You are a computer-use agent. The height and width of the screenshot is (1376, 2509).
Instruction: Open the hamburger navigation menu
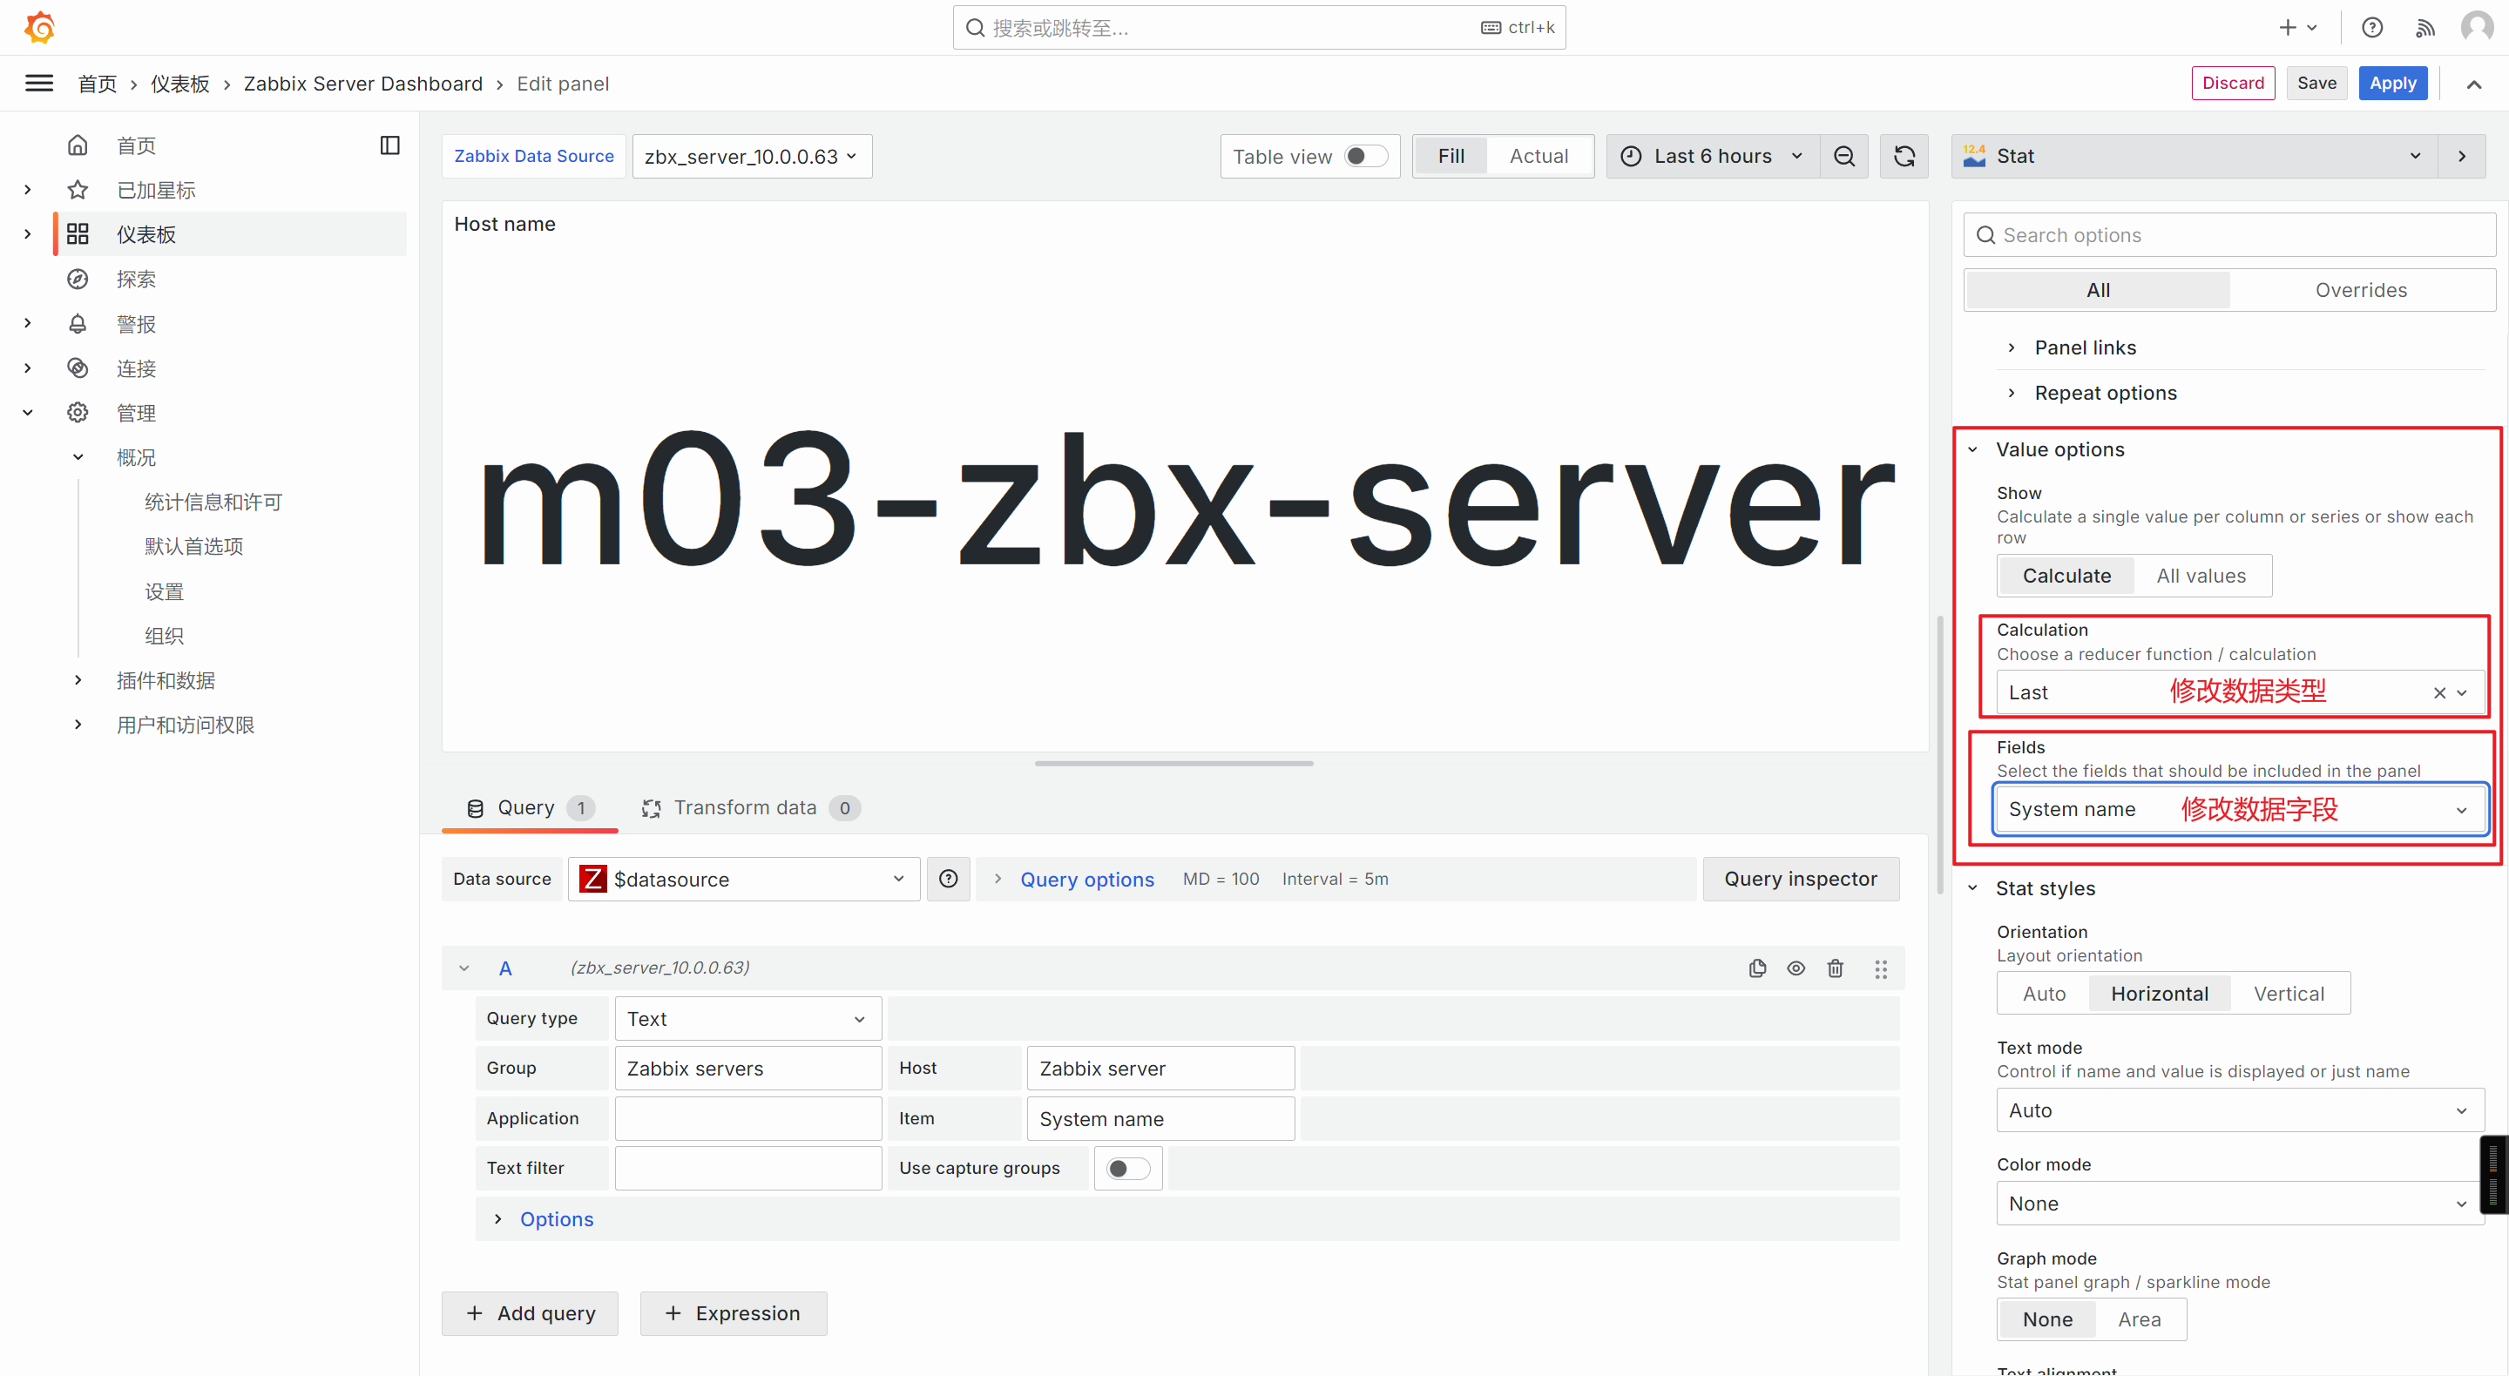[39, 84]
